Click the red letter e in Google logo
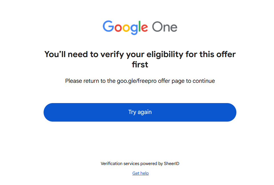 coord(144,28)
